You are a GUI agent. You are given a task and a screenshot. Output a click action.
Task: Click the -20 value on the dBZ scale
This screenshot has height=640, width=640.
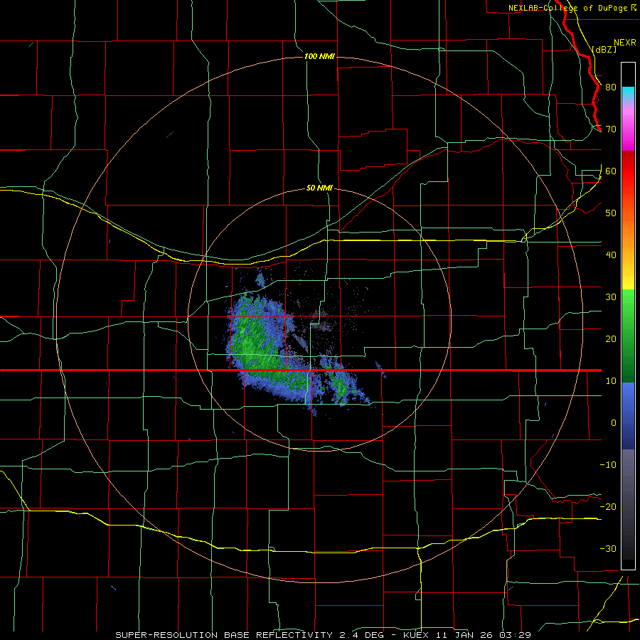point(608,507)
